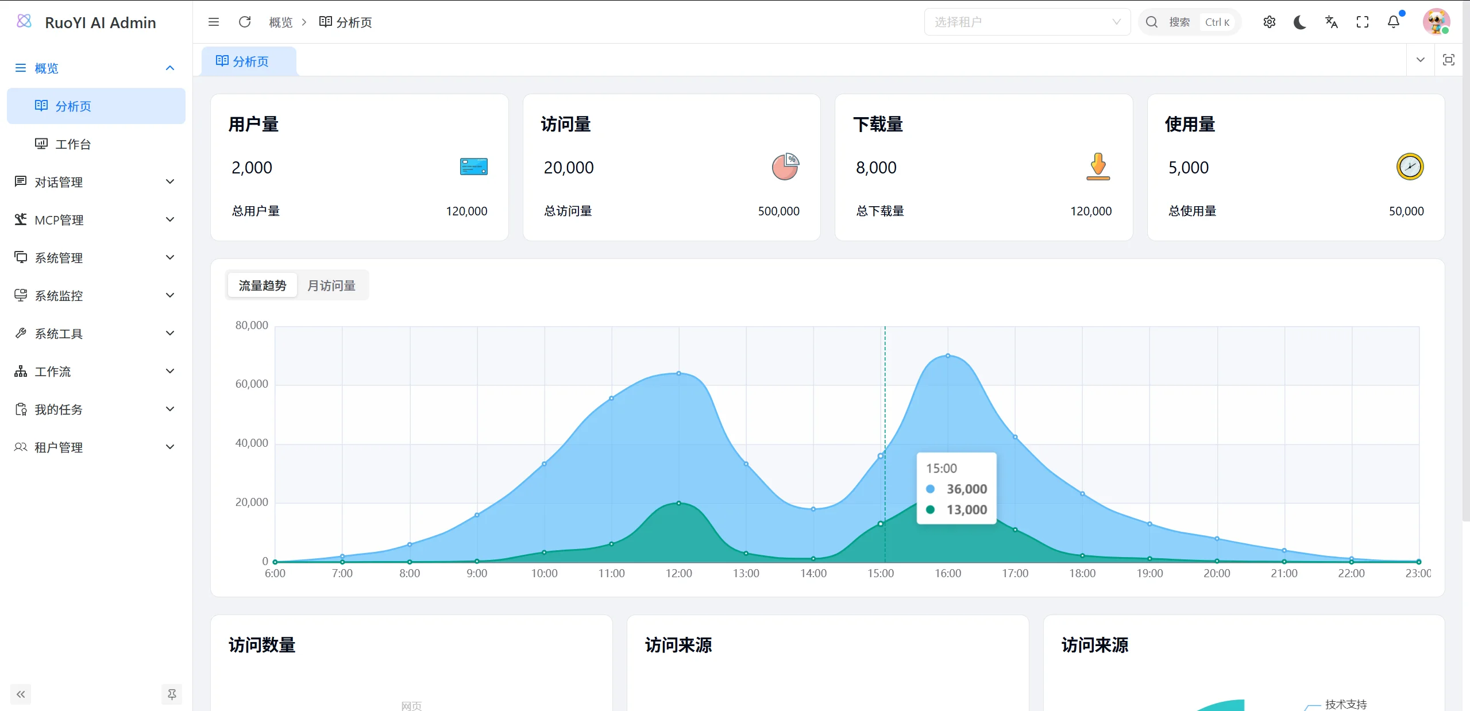Collapse the 概览 menu section
This screenshot has width=1470, height=711.
(169, 68)
